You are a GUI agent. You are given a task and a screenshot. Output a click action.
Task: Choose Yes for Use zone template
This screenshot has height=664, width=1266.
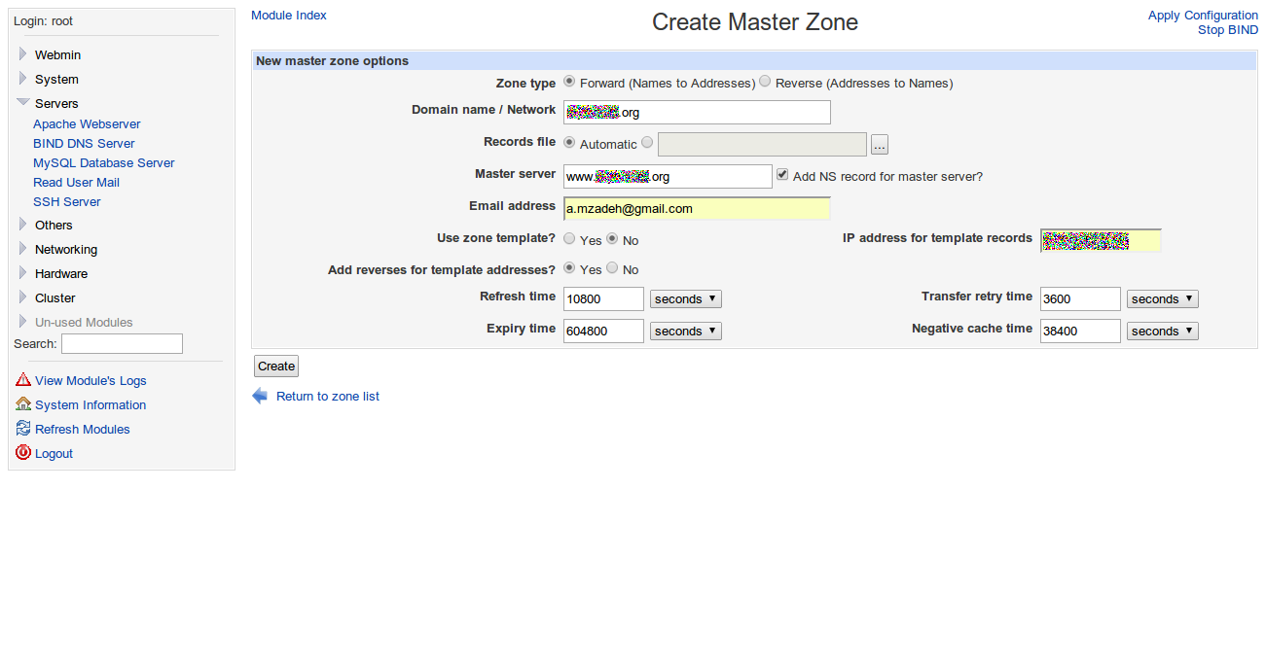pyautogui.click(x=569, y=238)
